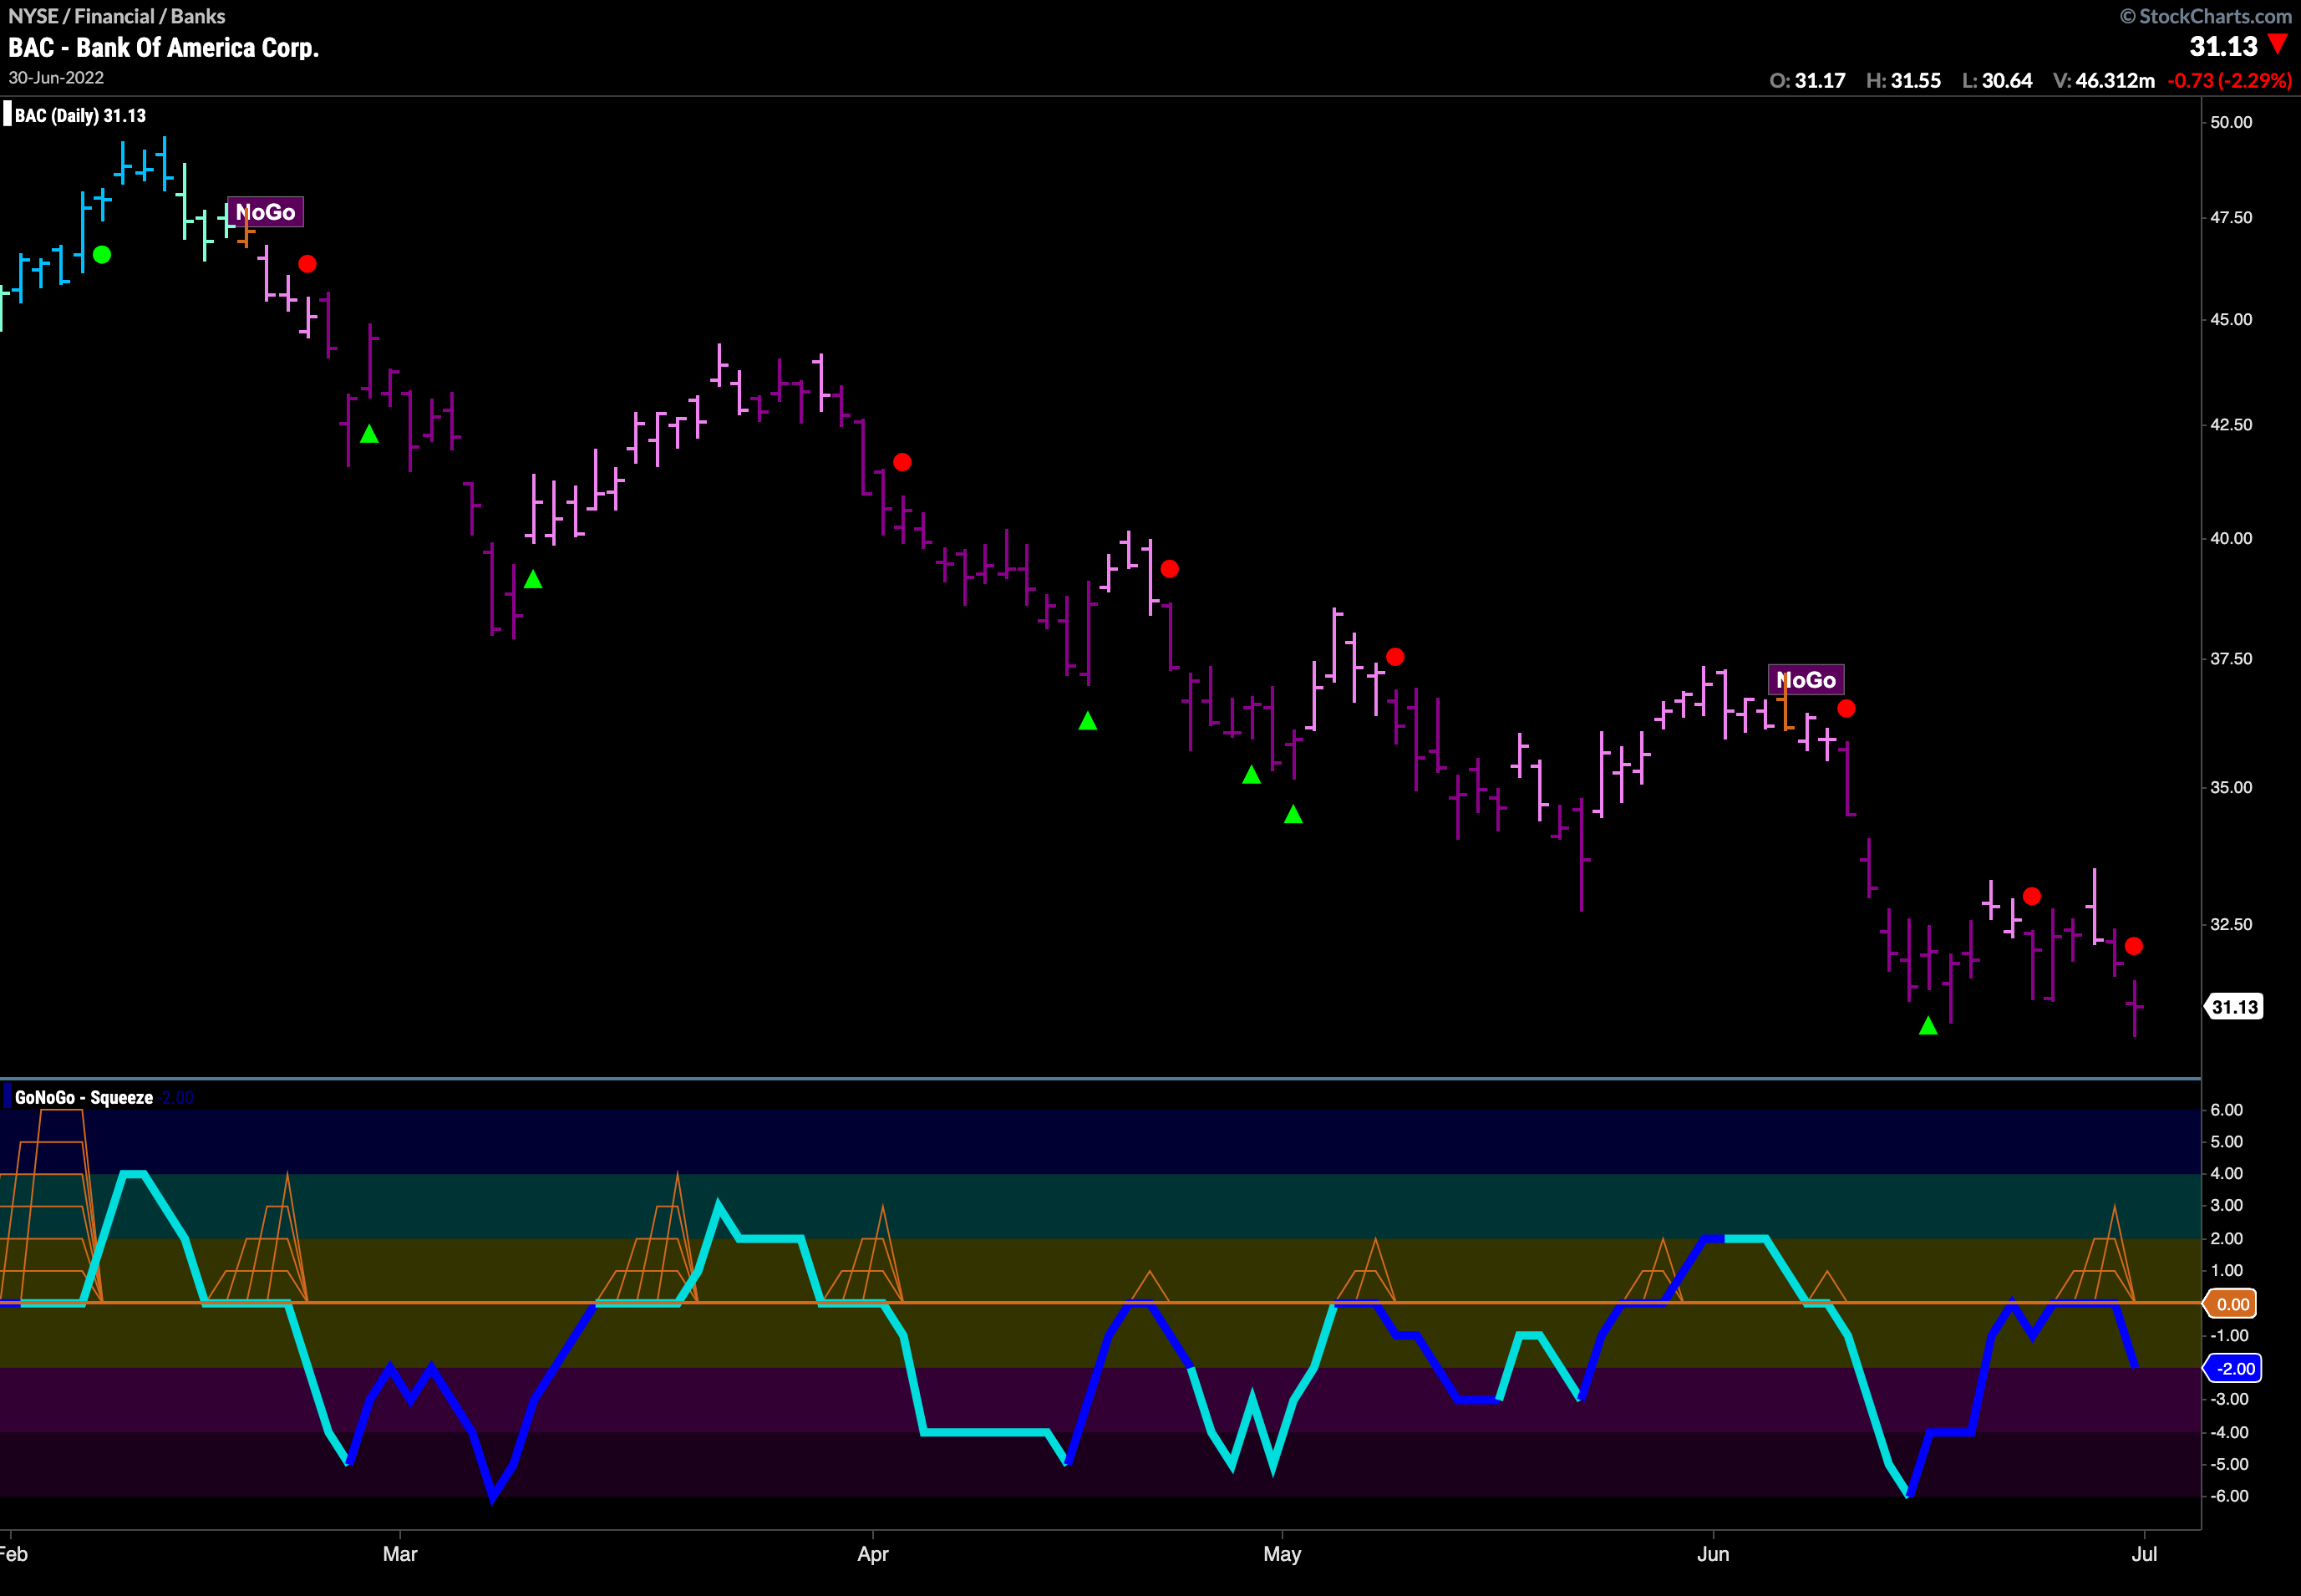Click the Mar label on the time axis
Viewport: 2301px width, 1596px height.
400,1554
